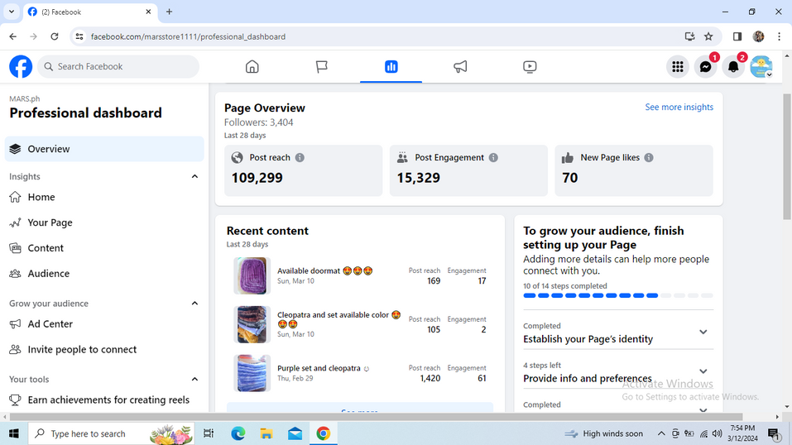Open Available doormat post
792x445 pixels.
[360, 275]
